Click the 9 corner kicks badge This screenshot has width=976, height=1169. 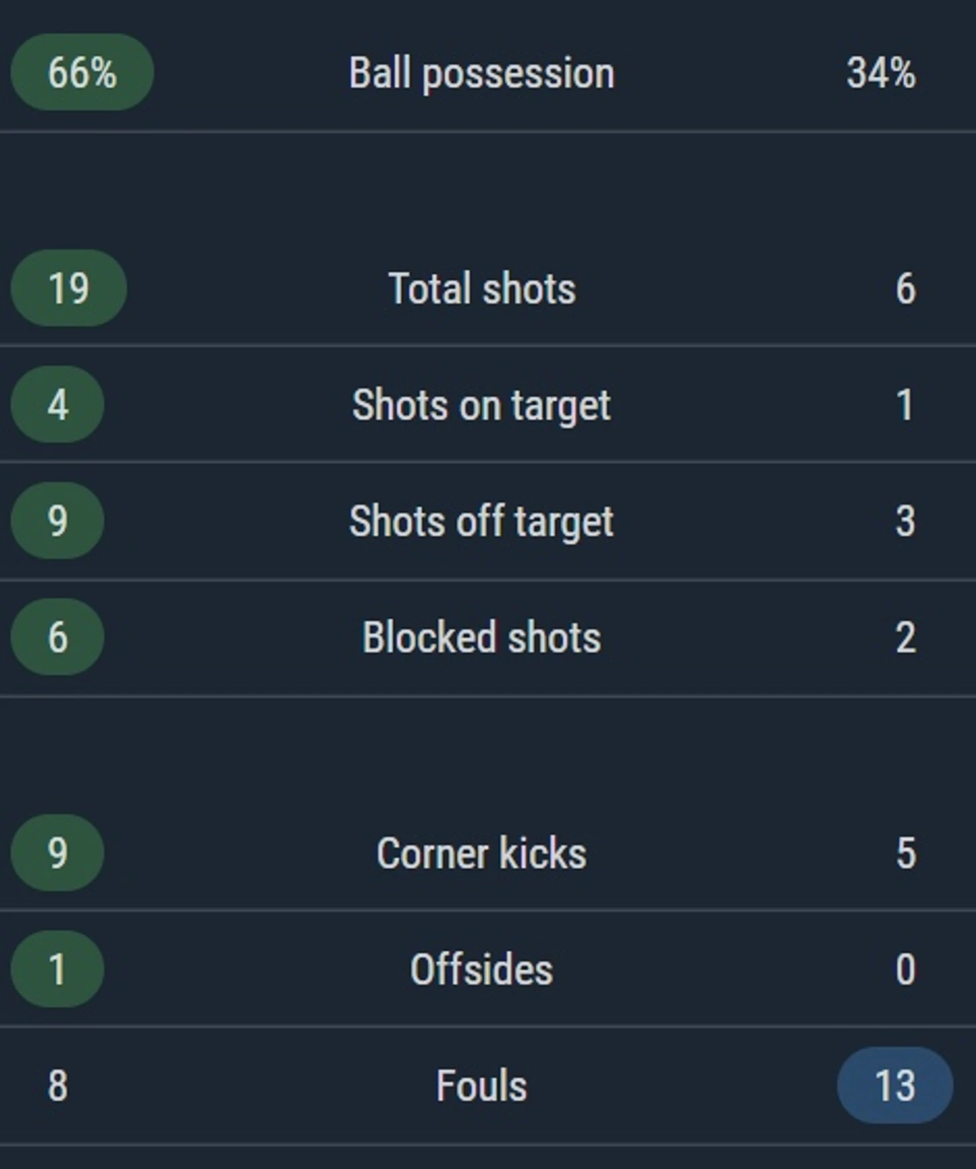(57, 853)
